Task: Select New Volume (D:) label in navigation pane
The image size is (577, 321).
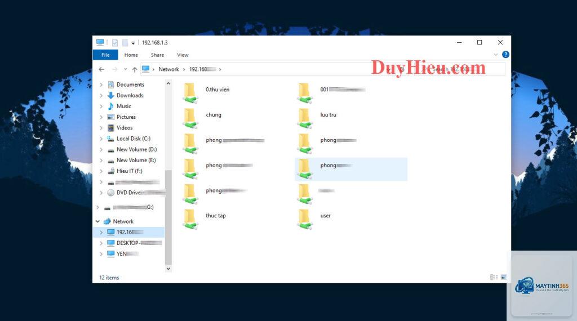Action: [136, 149]
